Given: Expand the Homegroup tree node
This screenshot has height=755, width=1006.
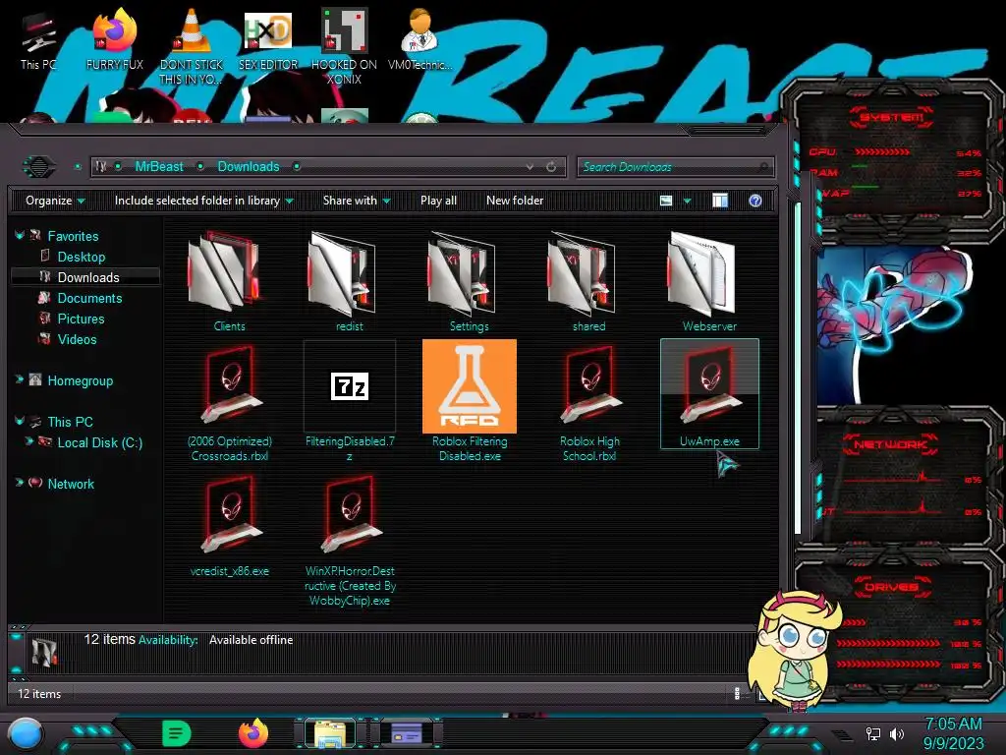Looking at the screenshot, I should coord(20,380).
